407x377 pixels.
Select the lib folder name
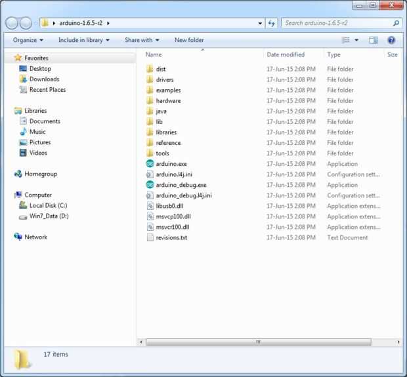159,121
